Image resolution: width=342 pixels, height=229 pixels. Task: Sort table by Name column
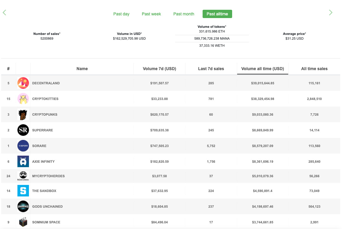[x=82, y=69]
